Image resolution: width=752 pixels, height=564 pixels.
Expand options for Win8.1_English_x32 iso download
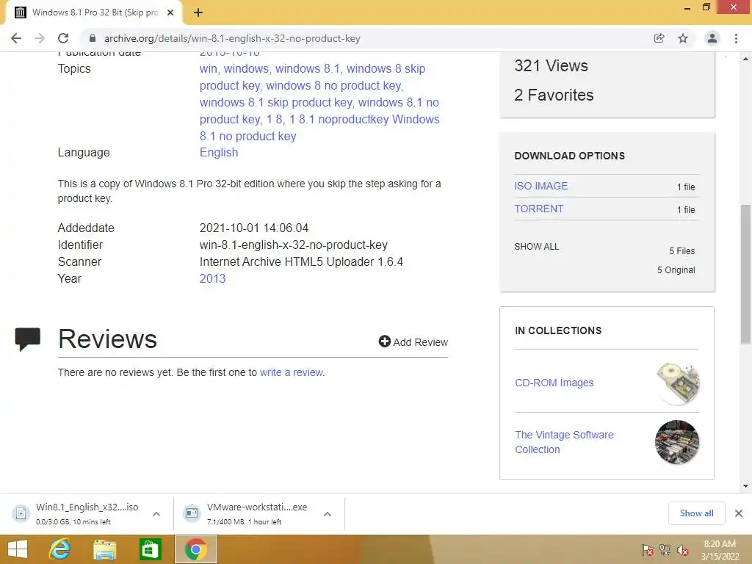pyautogui.click(x=156, y=514)
